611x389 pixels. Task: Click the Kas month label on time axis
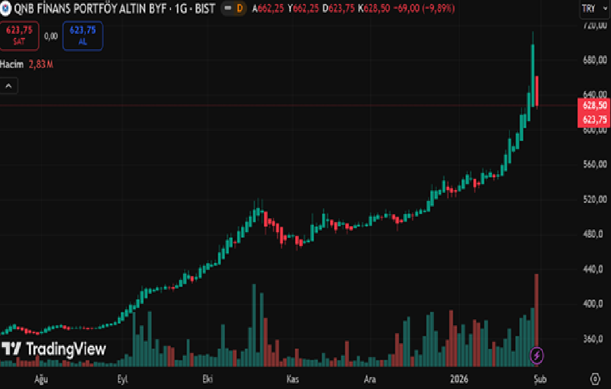tap(292, 379)
